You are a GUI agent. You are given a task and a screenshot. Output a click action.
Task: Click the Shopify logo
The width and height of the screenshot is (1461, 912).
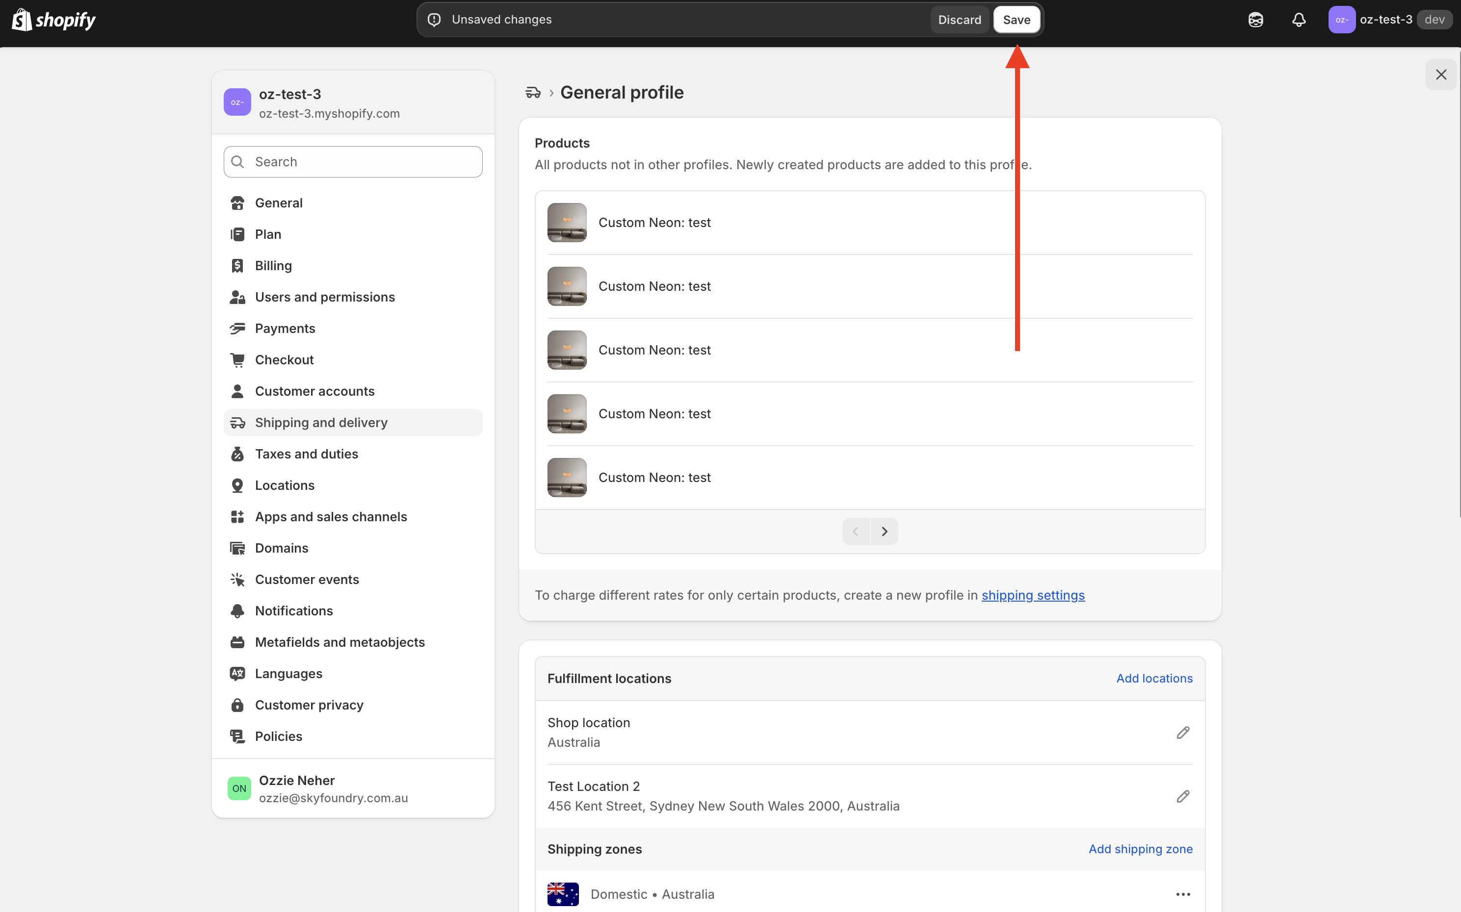pos(54,20)
